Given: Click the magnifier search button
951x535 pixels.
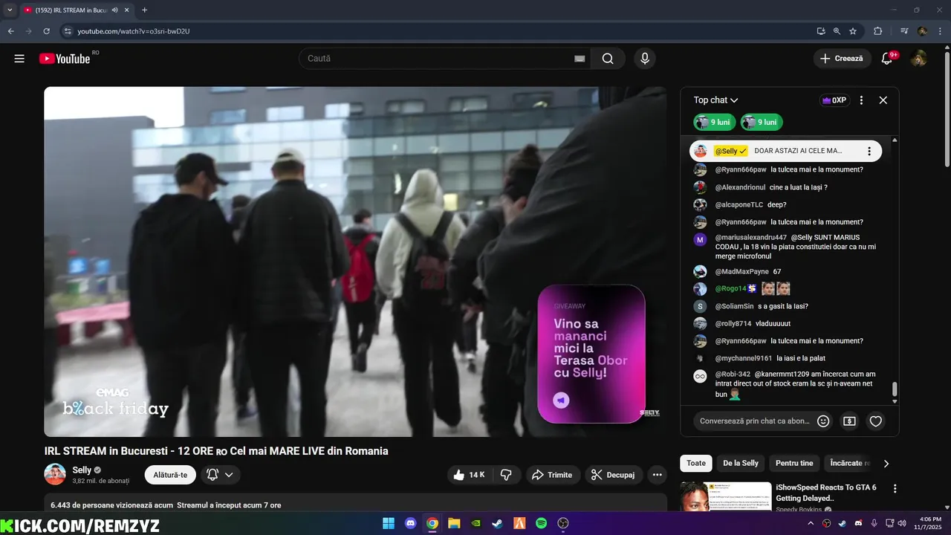Looking at the screenshot, I should coord(608,59).
